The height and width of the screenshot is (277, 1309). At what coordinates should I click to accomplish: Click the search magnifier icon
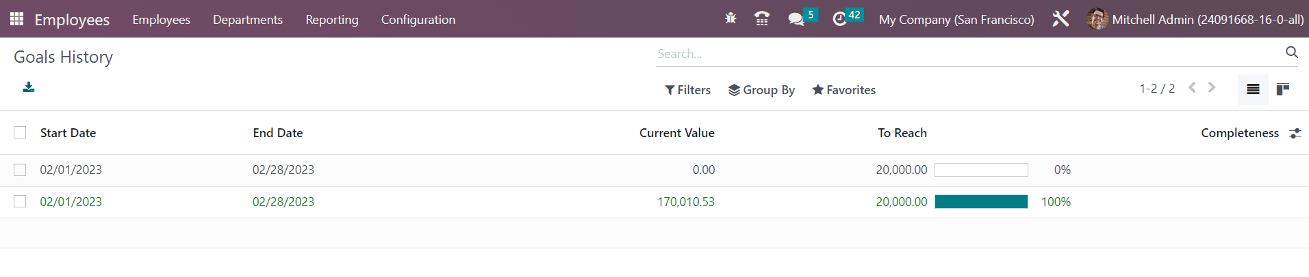click(1291, 53)
